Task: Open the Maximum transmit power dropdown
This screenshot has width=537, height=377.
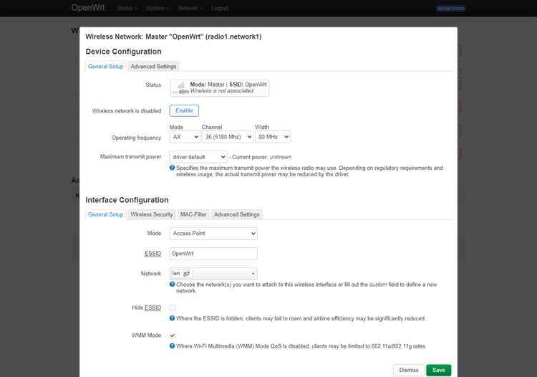Action: coord(198,157)
